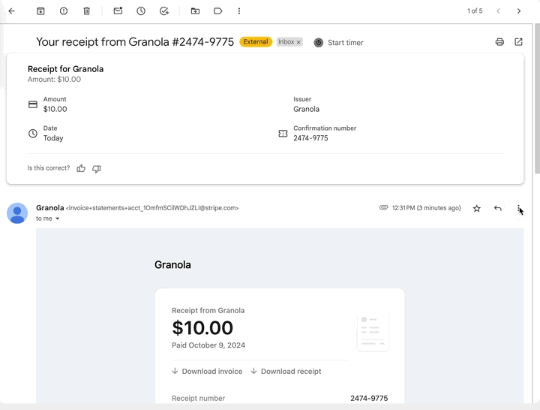Image resolution: width=540 pixels, height=410 pixels.
Task: Click the sender's stripe.com email address
Action: coord(152,208)
